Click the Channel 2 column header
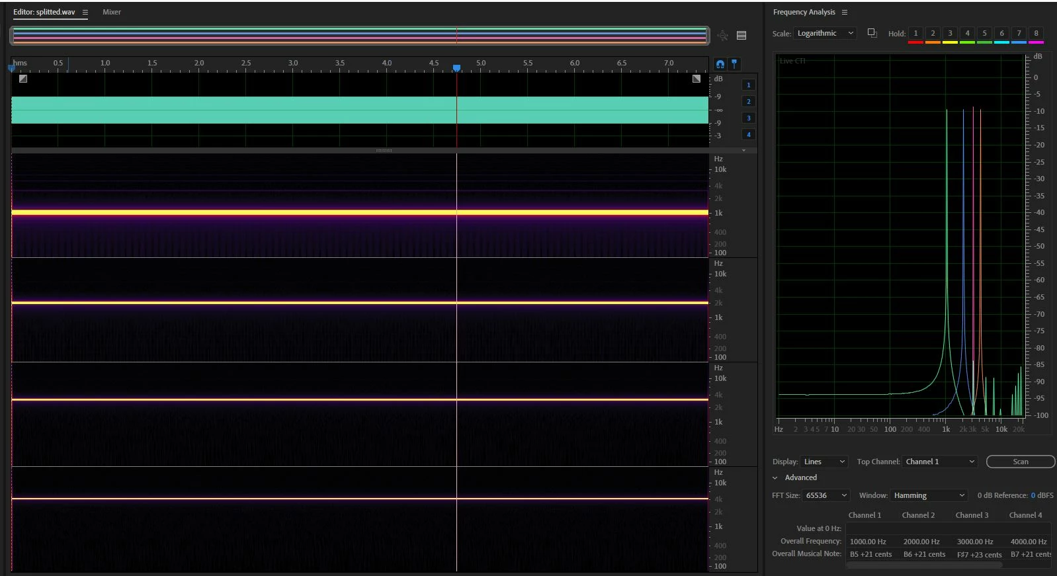The image size is (1057, 576). pyautogui.click(x=918, y=515)
